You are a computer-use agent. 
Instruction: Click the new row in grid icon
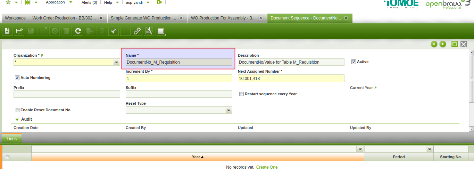point(19,31)
